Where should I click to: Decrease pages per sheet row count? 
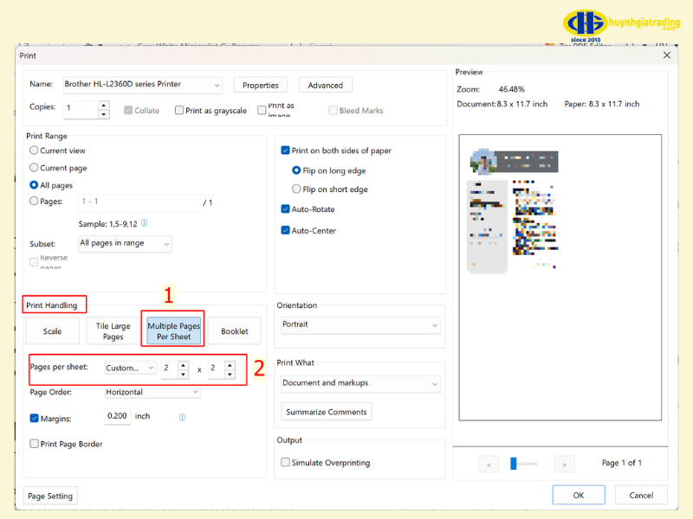[230, 373]
